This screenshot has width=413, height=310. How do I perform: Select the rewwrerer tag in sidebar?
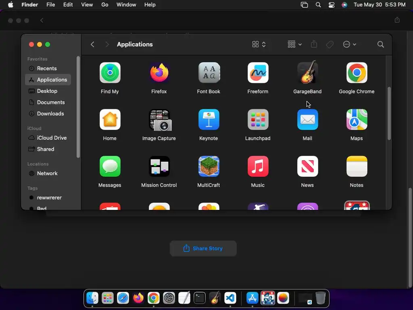(x=48, y=197)
